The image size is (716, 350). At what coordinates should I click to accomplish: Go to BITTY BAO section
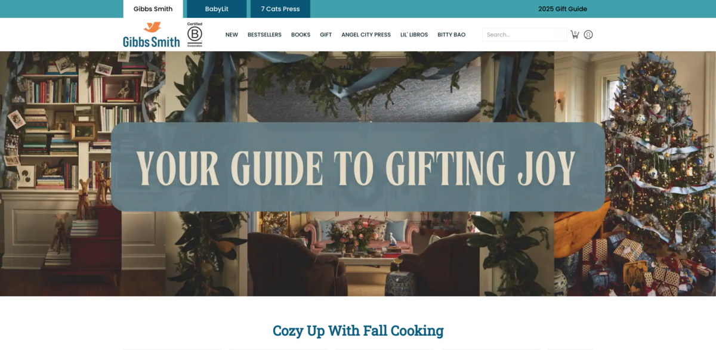click(451, 35)
